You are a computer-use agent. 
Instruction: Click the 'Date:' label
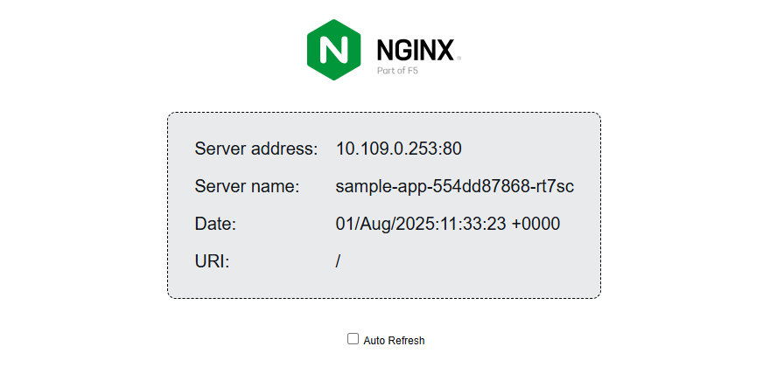(215, 224)
